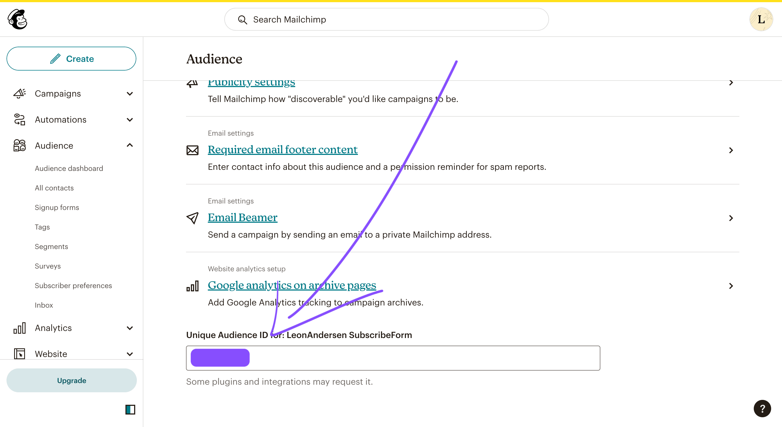Open Google Analytics on archive pages
This screenshot has height=427, width=782.
tap(292, 286)
